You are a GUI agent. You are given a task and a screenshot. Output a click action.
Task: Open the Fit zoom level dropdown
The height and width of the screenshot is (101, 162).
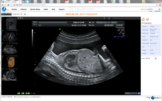coord(131,93)
